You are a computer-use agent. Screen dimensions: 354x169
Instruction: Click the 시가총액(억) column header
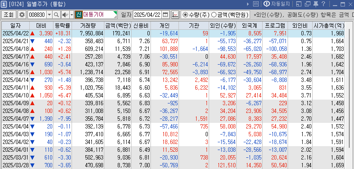(x=329, y=25)
